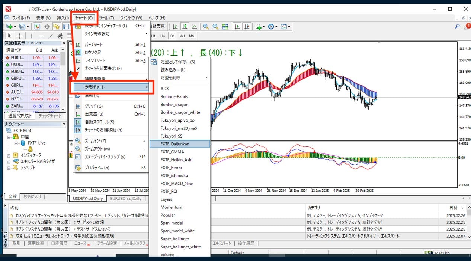
Task: Open the 表示 (V) menu
Action: [43, 18]
